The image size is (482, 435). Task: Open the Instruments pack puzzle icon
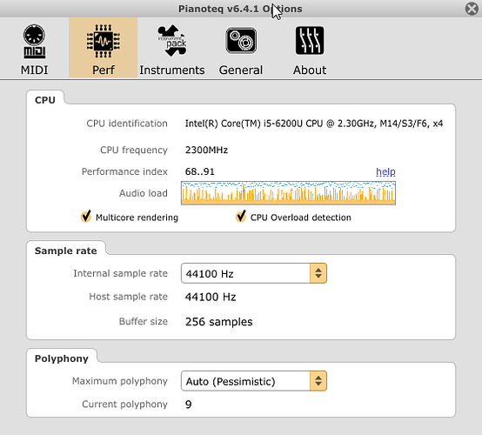(172, 41)
